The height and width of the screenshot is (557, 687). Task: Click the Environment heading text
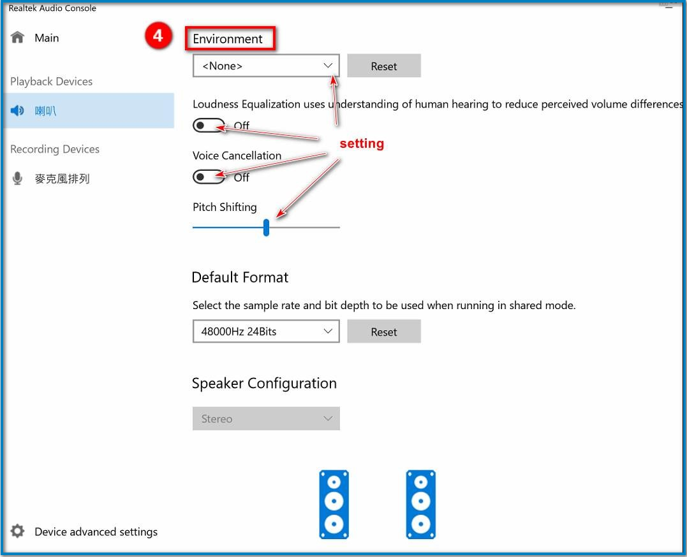(227, 39)
